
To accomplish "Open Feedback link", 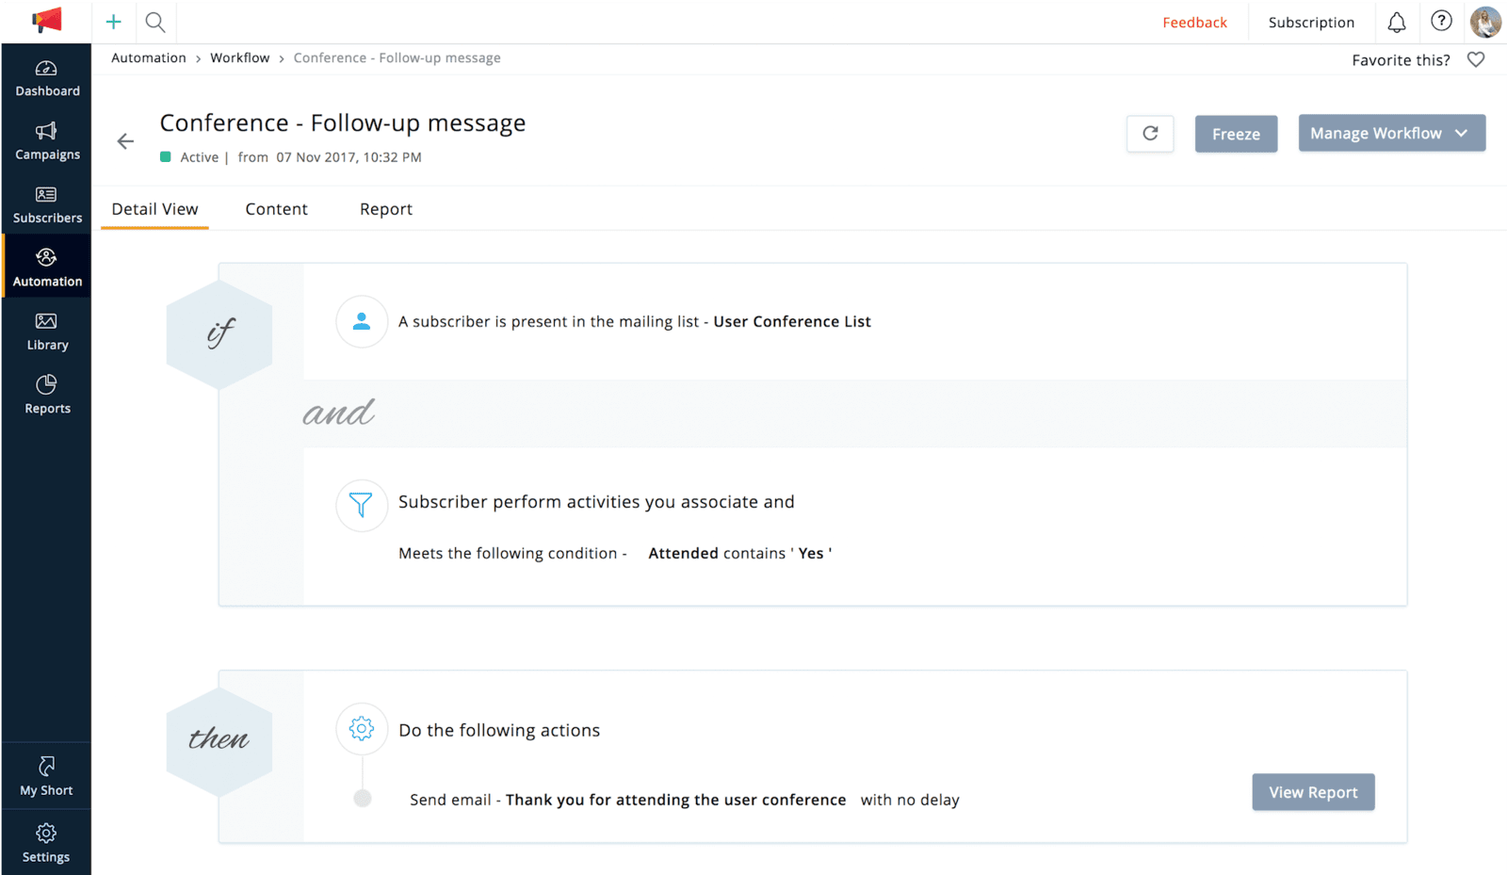I will [x=1194, y=23].
